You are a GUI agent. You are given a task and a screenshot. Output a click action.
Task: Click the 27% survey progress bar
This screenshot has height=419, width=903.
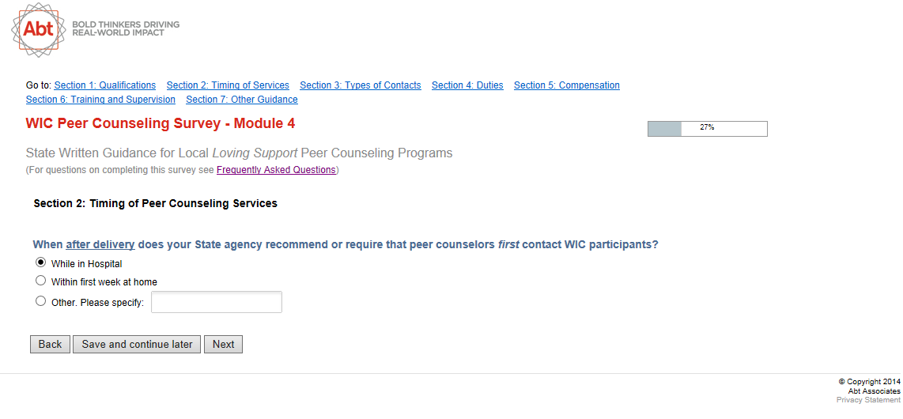tap(707, 128)
